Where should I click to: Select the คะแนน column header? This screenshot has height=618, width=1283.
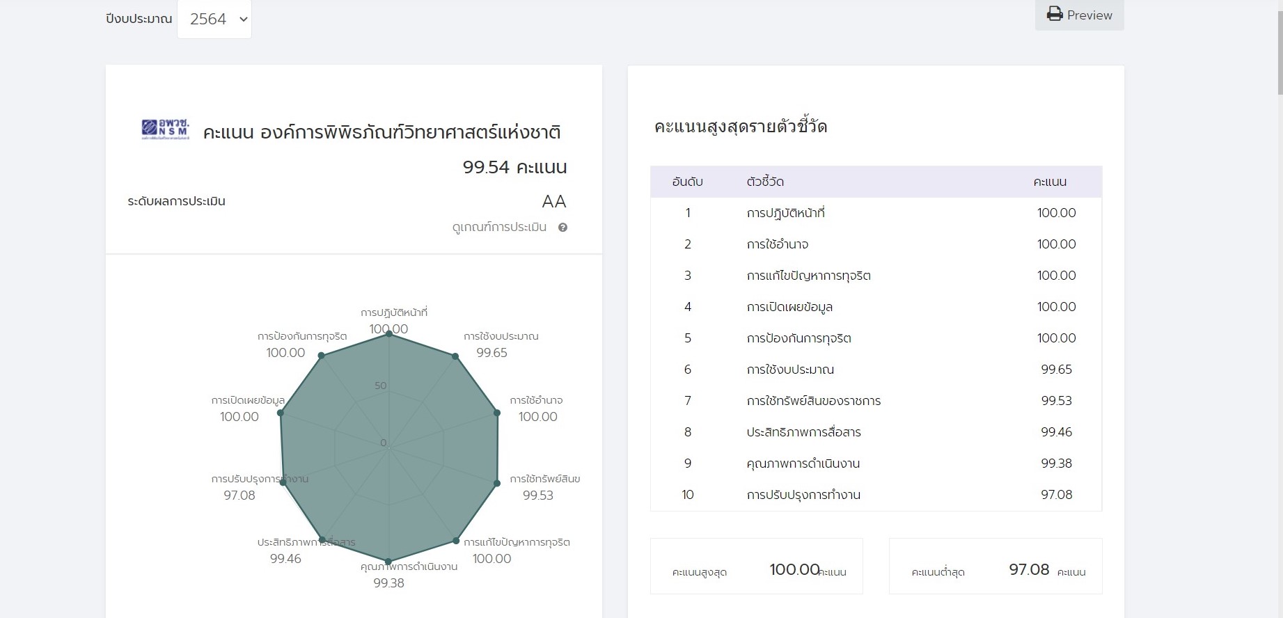pos(1050,182)
